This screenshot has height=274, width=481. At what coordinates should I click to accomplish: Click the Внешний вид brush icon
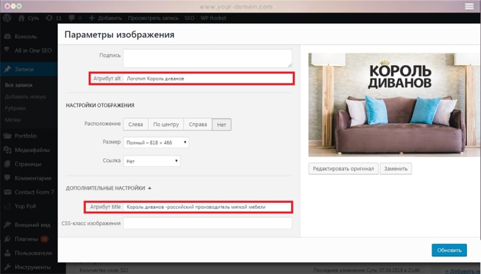pyautogui.click(x=8, y=225)
